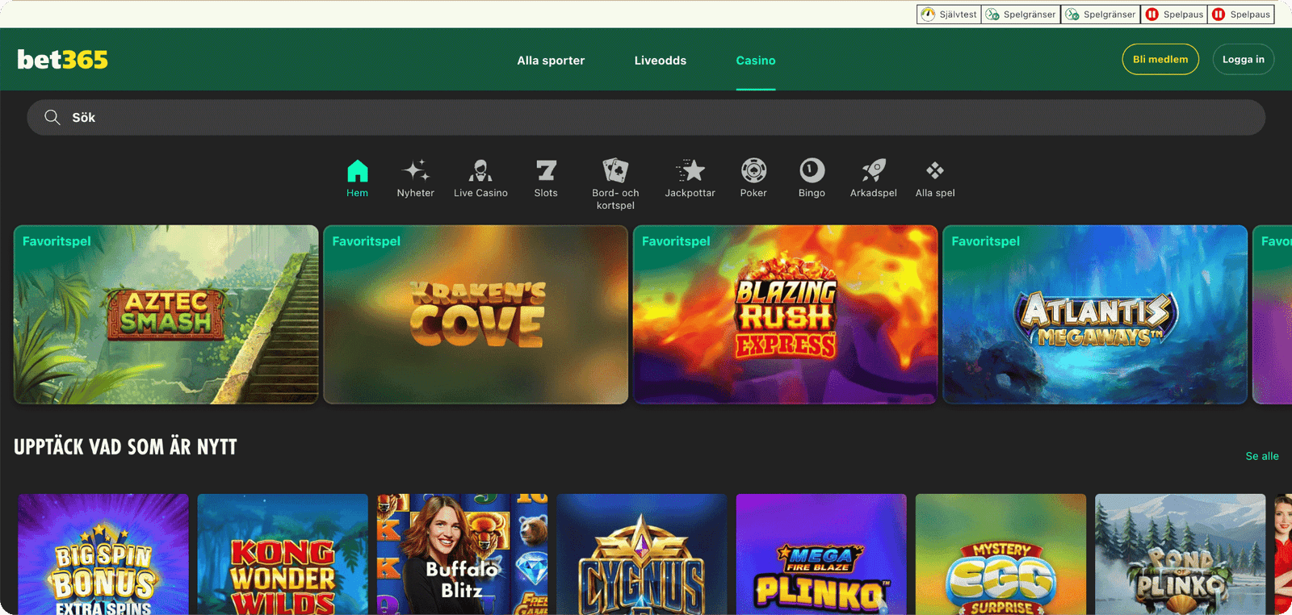Open Blazing Rush Express game banner

point(785,315)
